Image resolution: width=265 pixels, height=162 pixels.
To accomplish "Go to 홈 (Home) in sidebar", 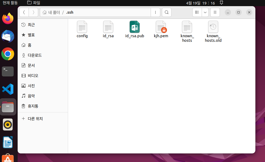I will 43,45.
